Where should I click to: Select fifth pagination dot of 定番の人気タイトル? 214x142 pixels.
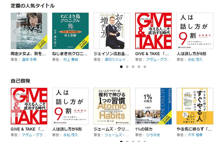(145, 67)
